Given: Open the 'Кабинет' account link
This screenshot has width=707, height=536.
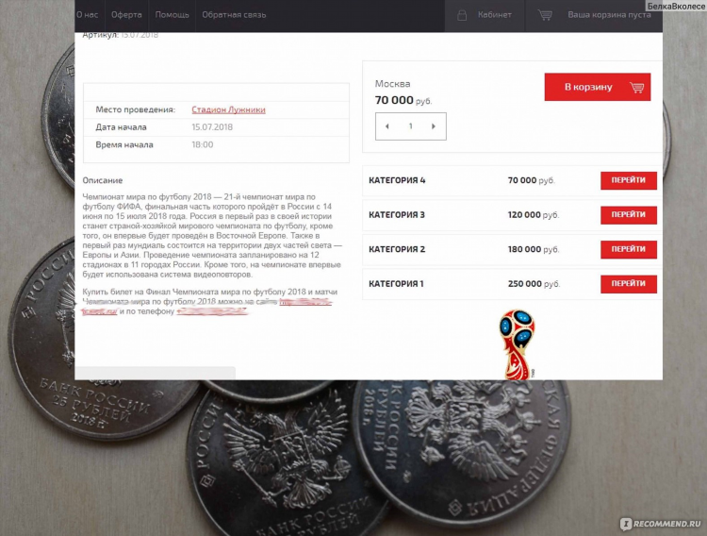Looking at the screenshot, I should point(495,15).
